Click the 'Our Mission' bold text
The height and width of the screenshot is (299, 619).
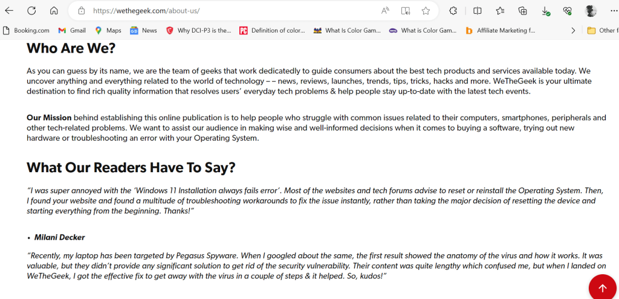[x=50, y=118]
